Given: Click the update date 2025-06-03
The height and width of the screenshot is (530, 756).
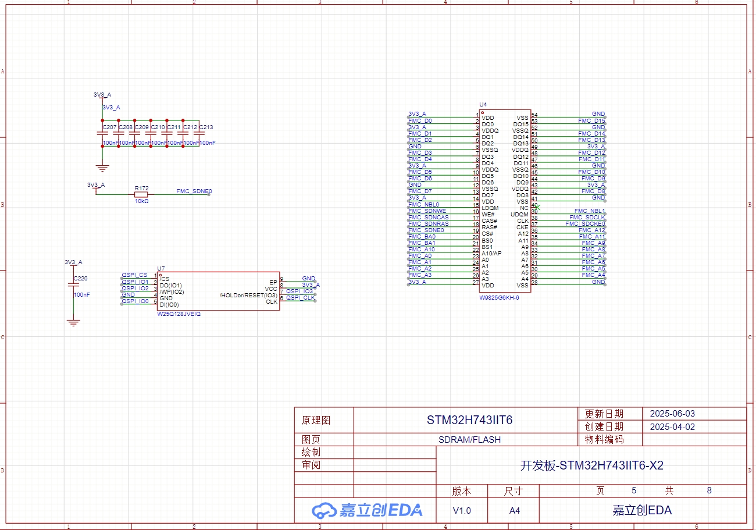Looking at the screenshot, I should [x=672, y=414].
